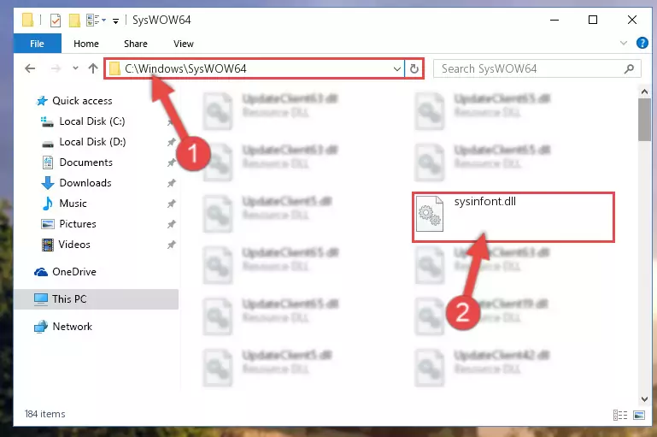The width and height of the screenshot is (657, 437).
Task: Open Videos in sidebar
Action: [x=74, y=245]
